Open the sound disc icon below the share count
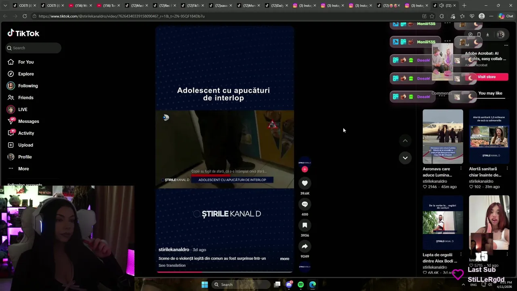Image resolution: width=517 pixels, height=291 pixels. 305,267
